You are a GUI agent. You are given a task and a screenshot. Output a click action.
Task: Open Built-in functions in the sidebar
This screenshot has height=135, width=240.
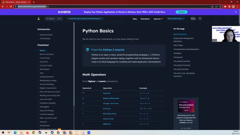coord(46,54)
